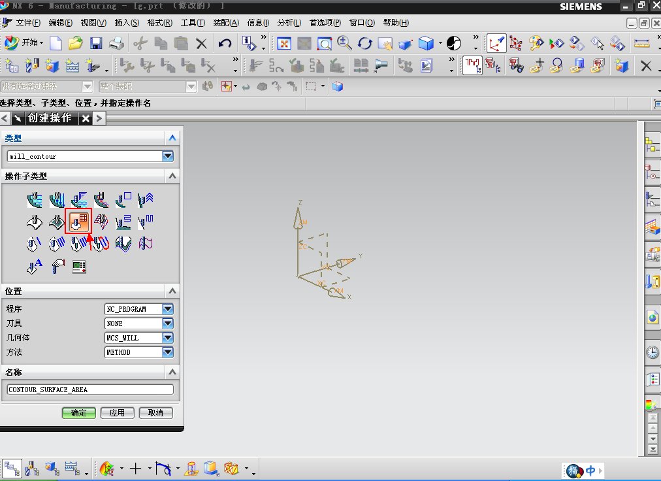Click the surface analysis rainbow icon at bottom

click(108, 469)
